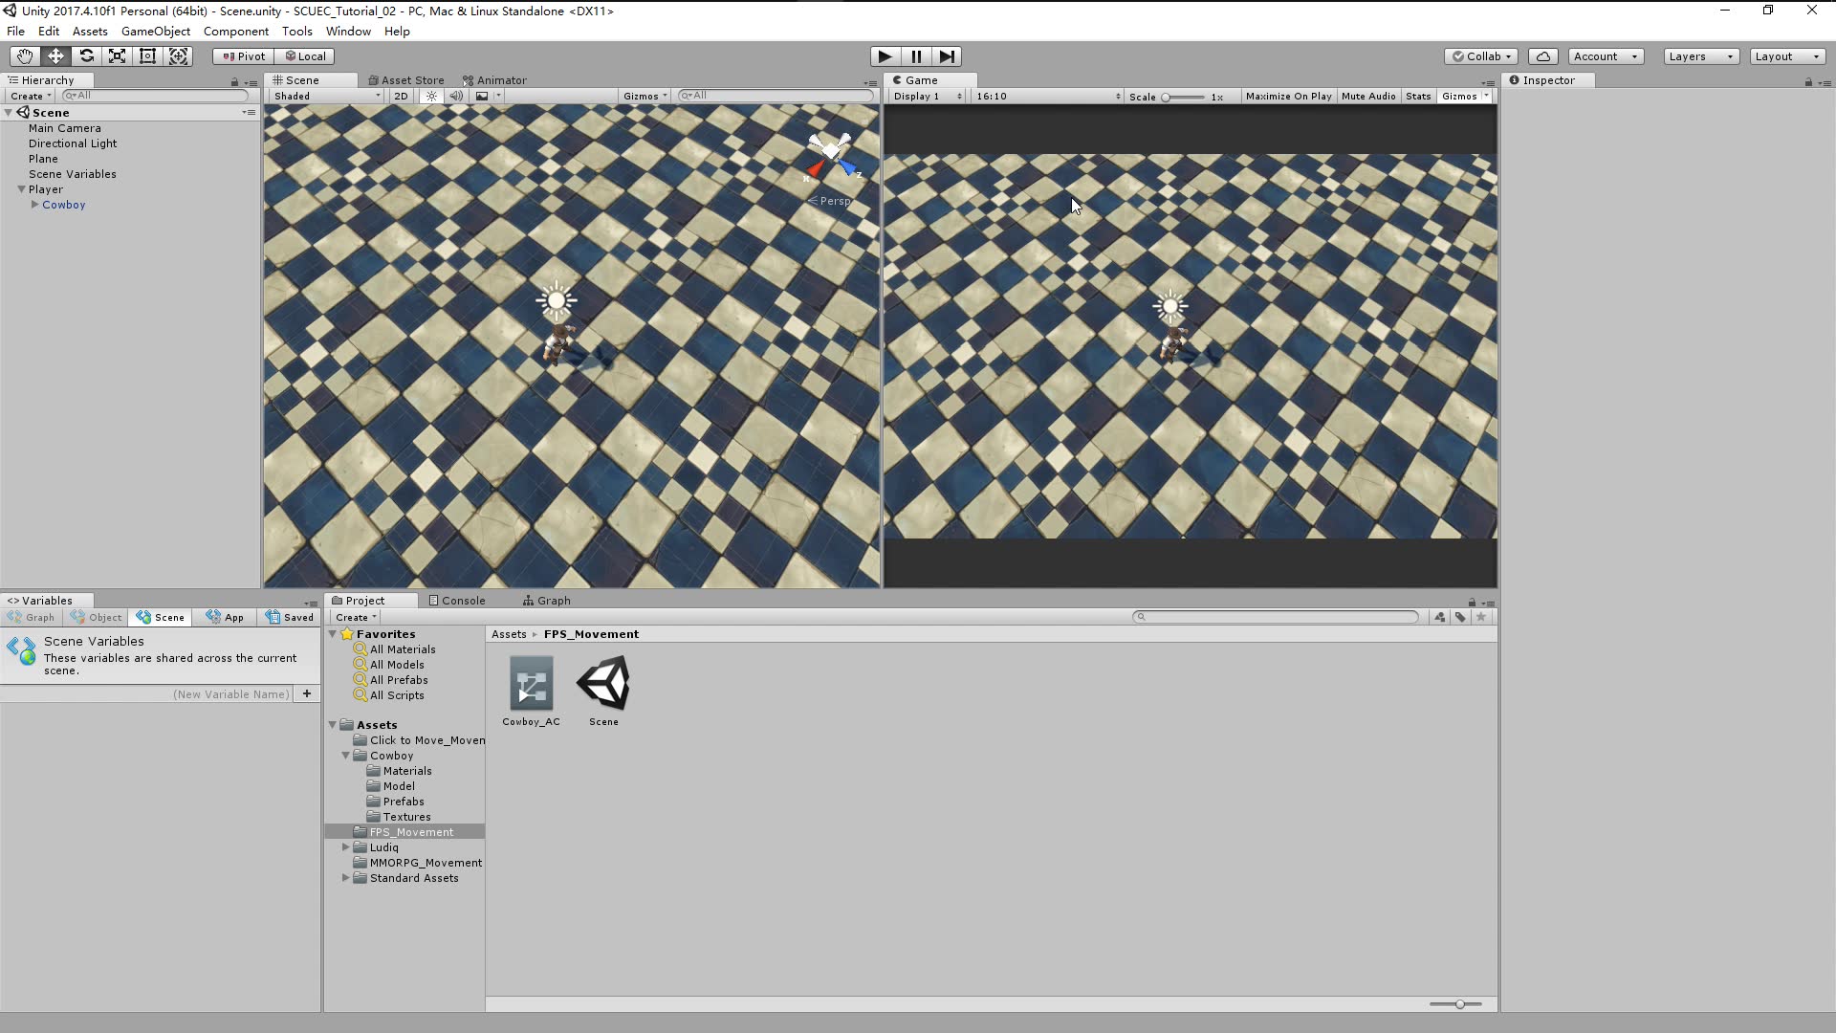The image size is (1836, 1033).
Task: Toggle 2D mode in Scene view
Action: tap(401, 96)
